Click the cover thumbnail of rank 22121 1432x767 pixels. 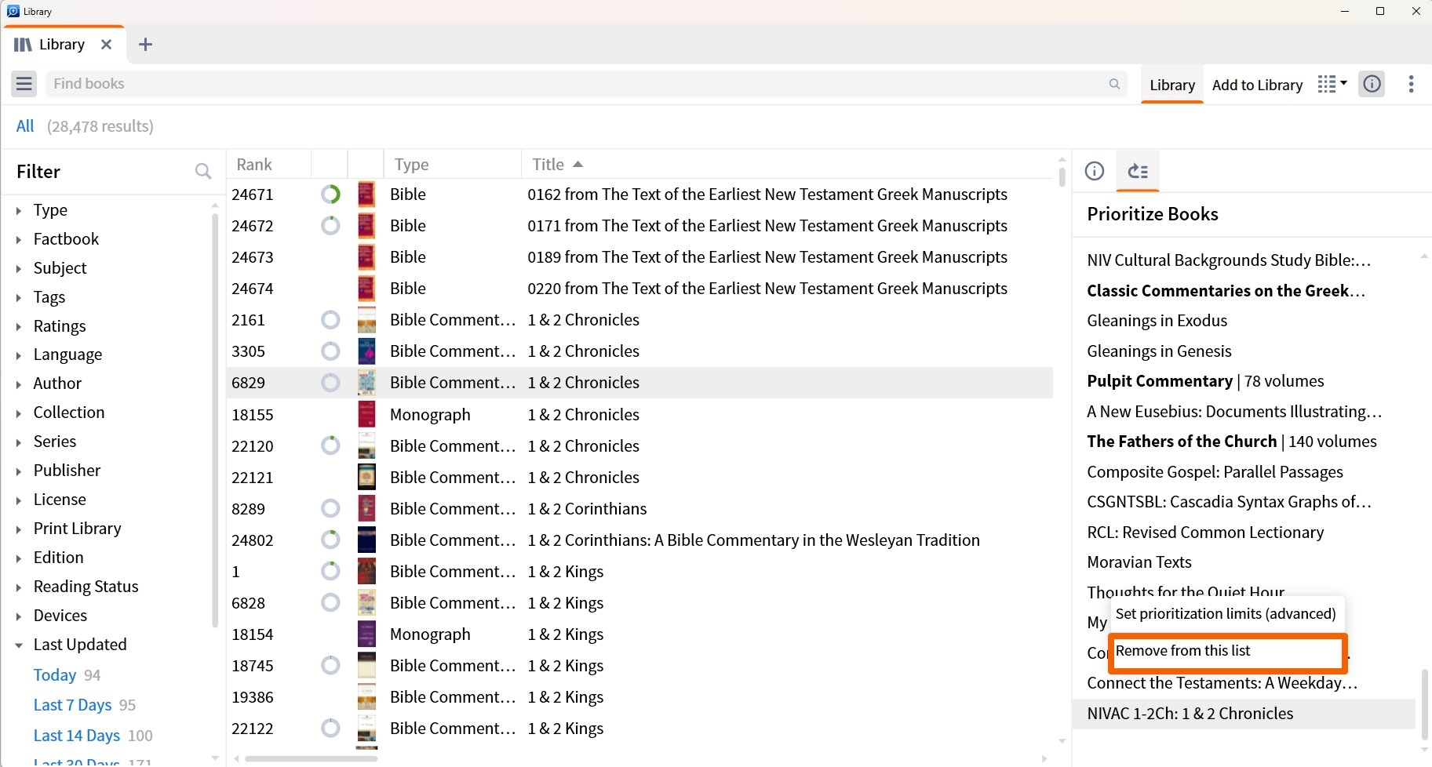(366, 477)
